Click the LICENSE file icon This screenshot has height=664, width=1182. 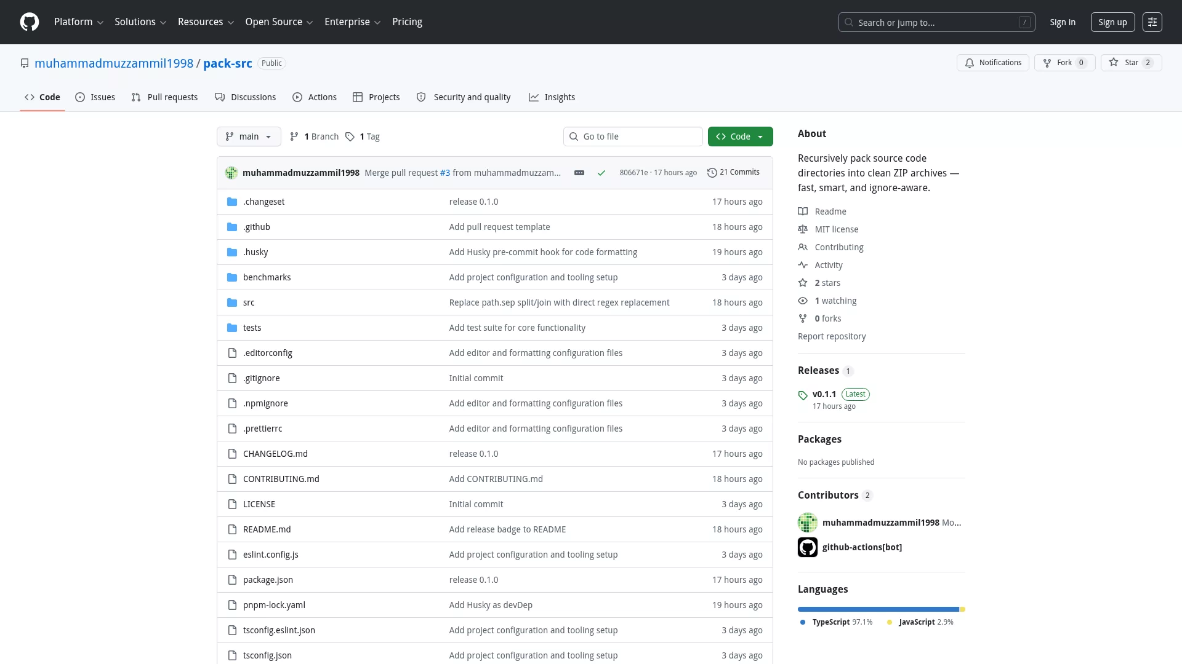[x=232, y=504]
